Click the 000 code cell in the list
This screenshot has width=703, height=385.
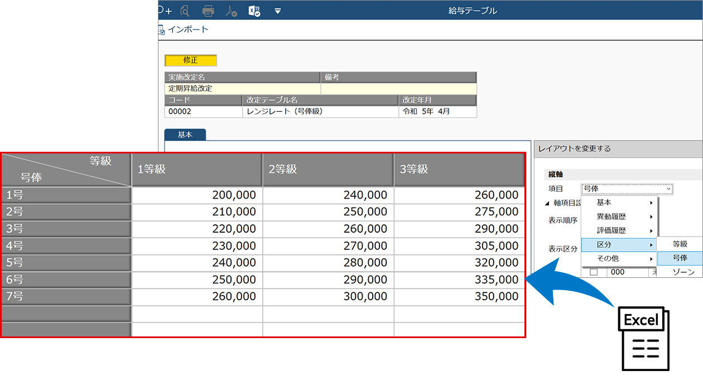627,272
